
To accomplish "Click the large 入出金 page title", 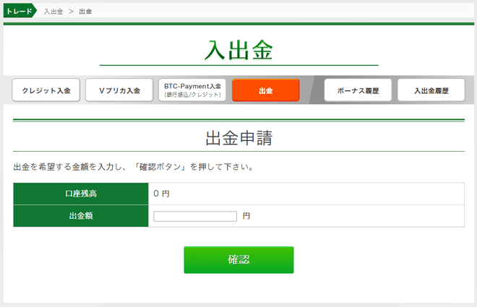I will point(239,50).
